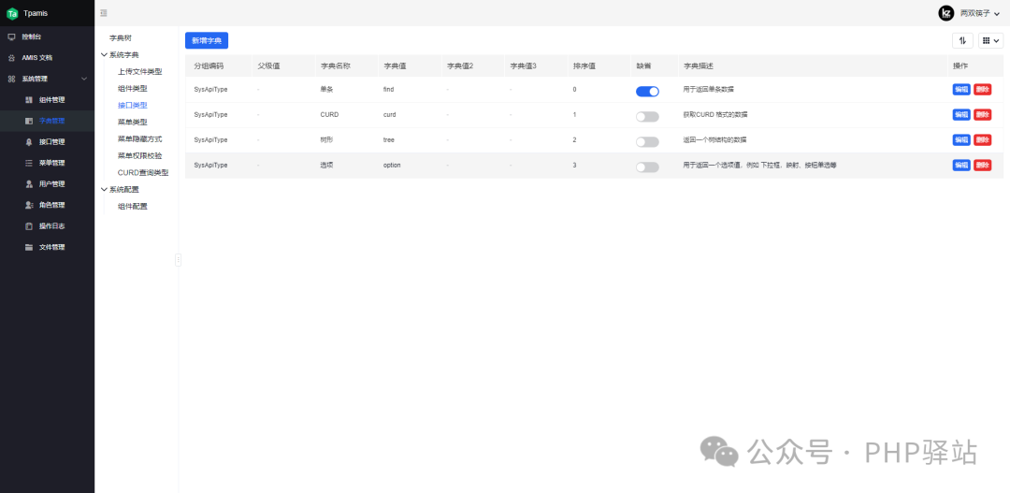
Task: Open AMIS 文档 via its icon
Action: (11, 57)
